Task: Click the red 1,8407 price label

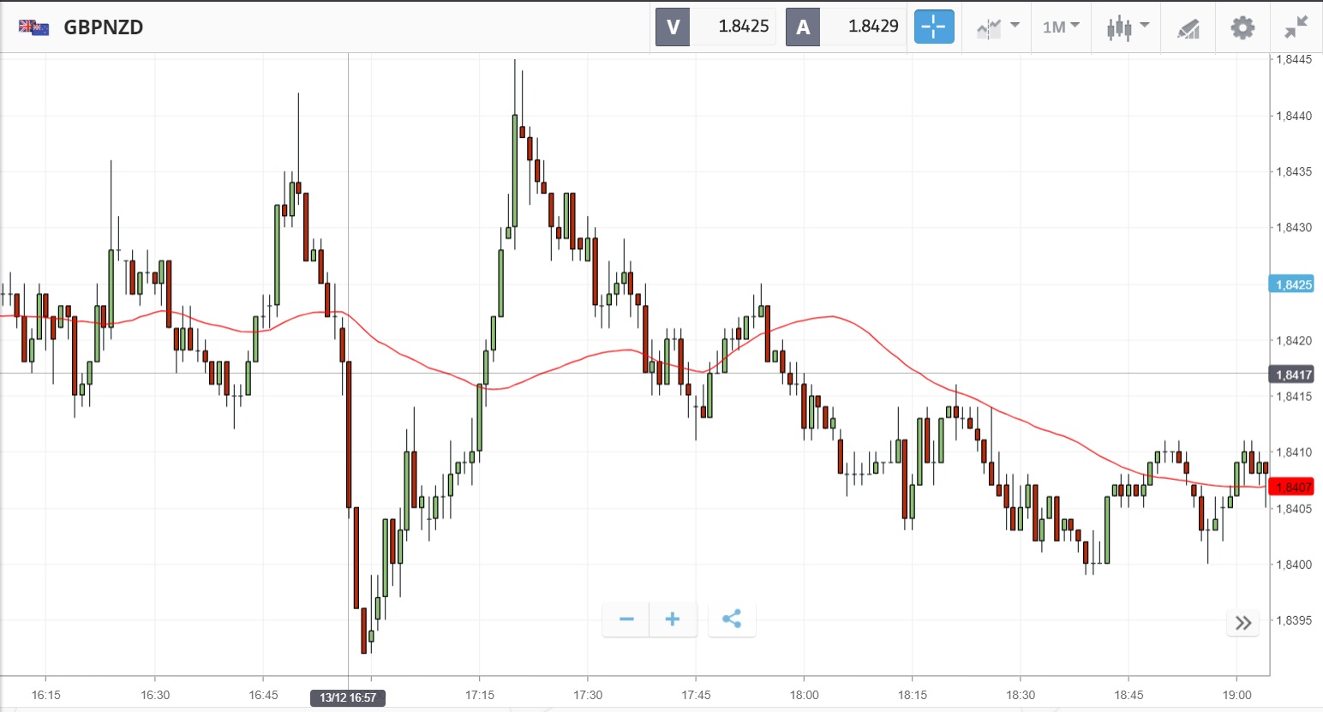Action: pos(1292,488)
